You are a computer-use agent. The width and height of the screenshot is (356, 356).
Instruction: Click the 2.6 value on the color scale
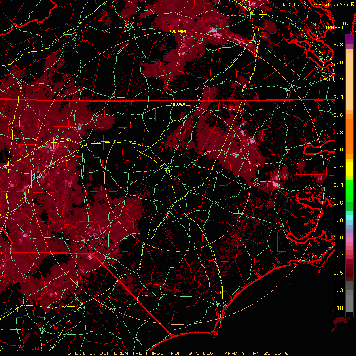338,203
